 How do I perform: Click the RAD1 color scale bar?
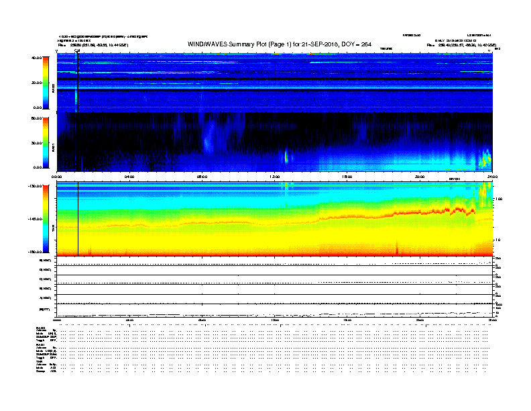[x=46, y=142]
